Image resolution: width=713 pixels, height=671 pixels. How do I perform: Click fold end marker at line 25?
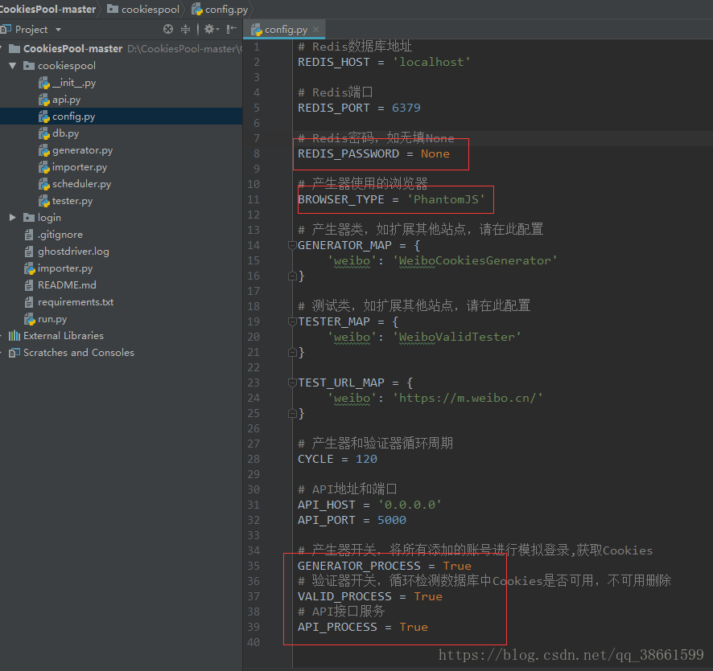tap(292, 413)
